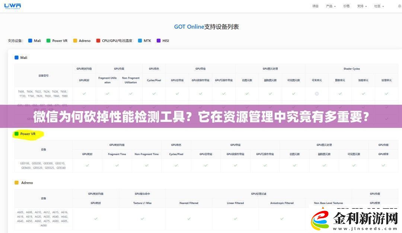Click the 设备型号 header in the Mali table
This screenshot has width=402, height=233.
43,76
